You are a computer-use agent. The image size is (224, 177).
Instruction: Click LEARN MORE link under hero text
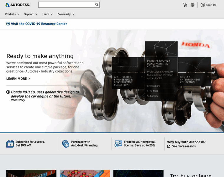[x=18, y=79]
